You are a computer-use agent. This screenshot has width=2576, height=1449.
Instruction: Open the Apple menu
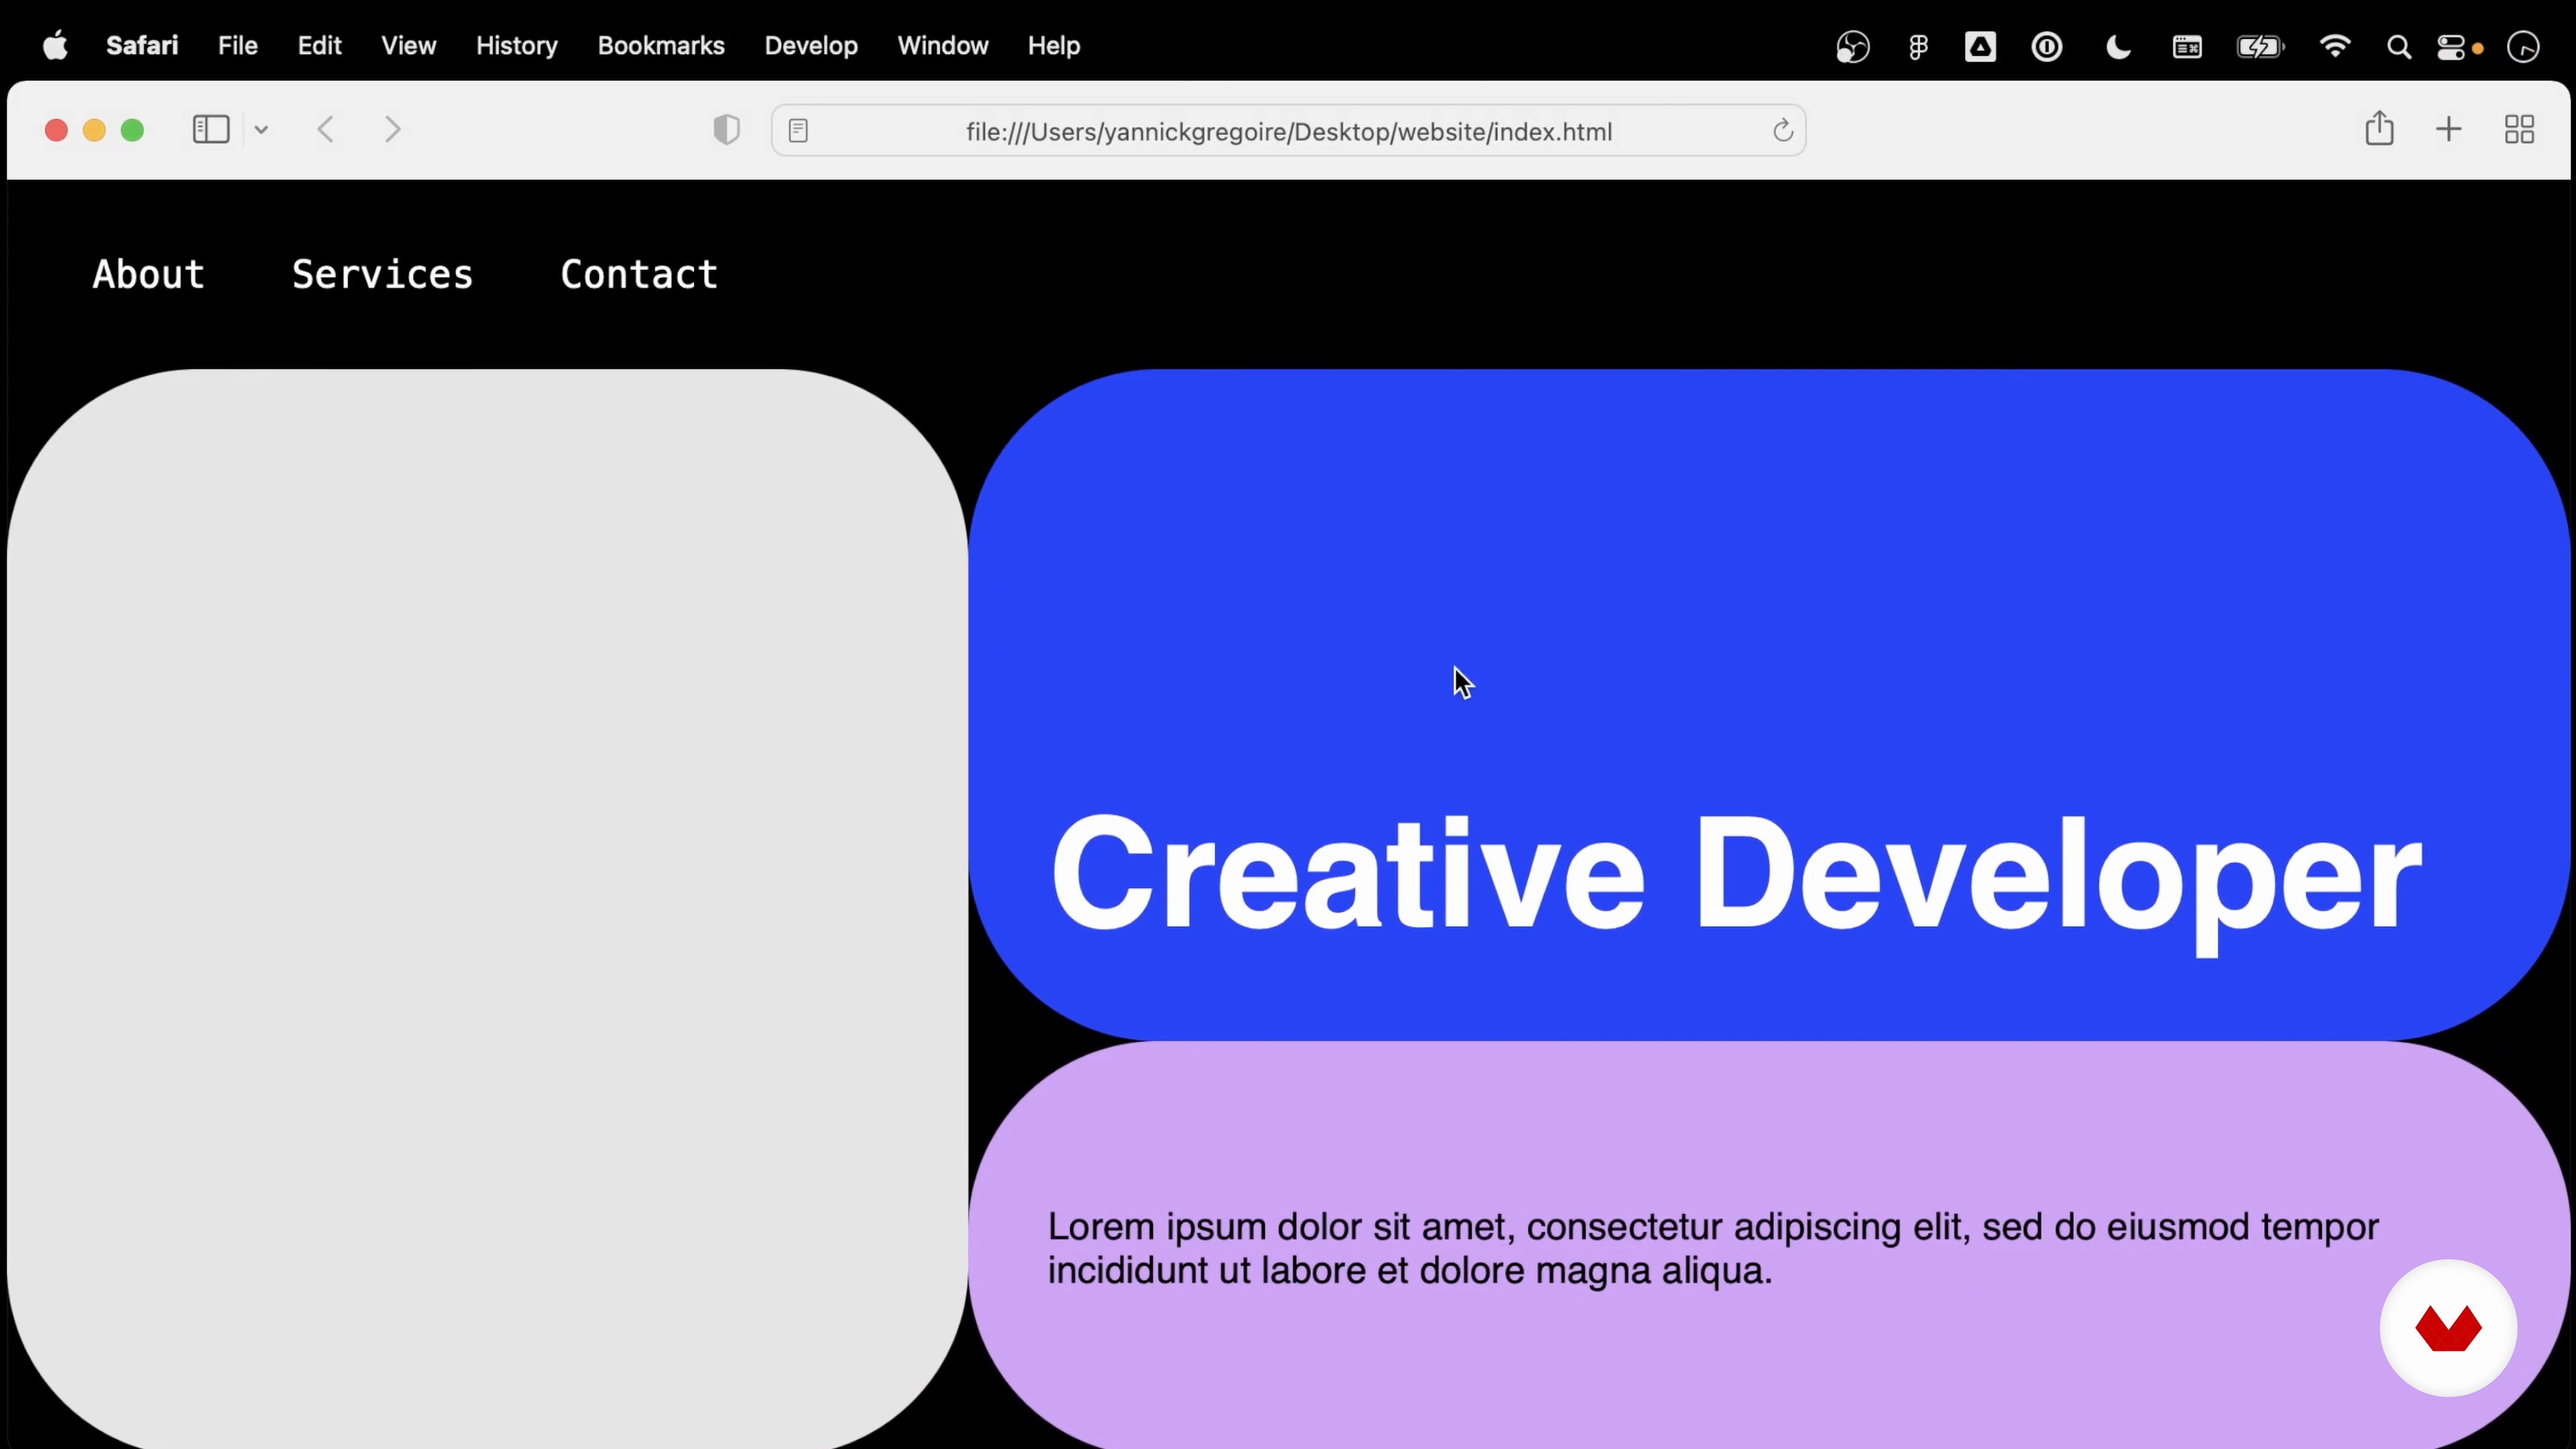[56, 46]
